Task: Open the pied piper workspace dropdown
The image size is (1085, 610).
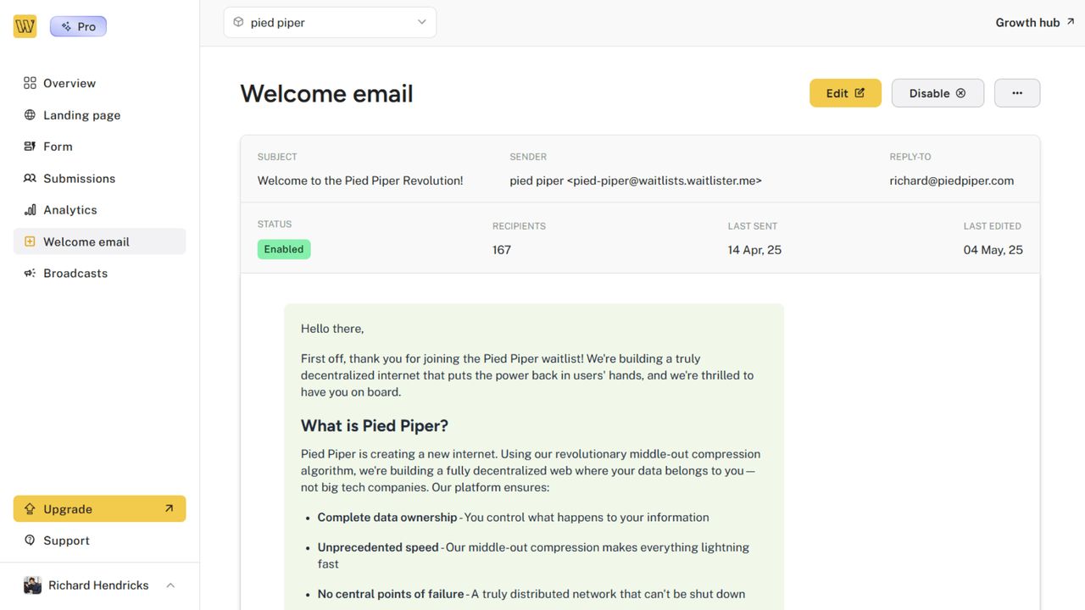Action: pos(330,22)
